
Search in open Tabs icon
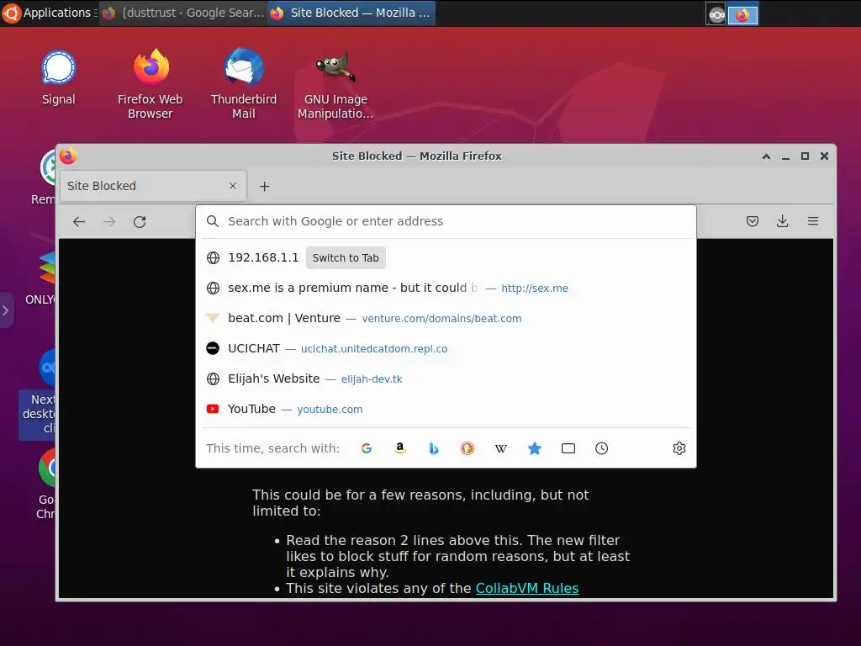pos(568,448)
